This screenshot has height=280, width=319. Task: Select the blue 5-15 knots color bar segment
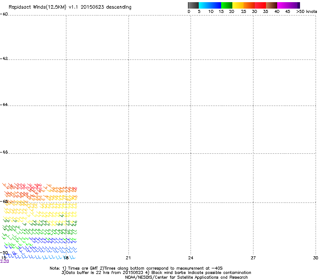(210, 5)
